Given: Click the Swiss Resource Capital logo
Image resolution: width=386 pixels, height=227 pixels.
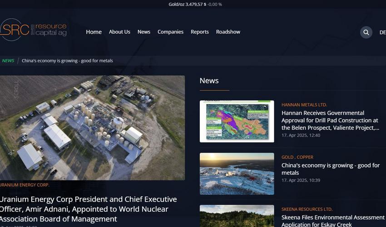Looking at the screenshot, I should (x=34, y=30).
